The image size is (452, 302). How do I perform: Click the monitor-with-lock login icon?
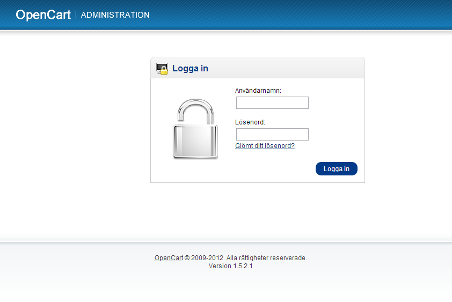162,69
